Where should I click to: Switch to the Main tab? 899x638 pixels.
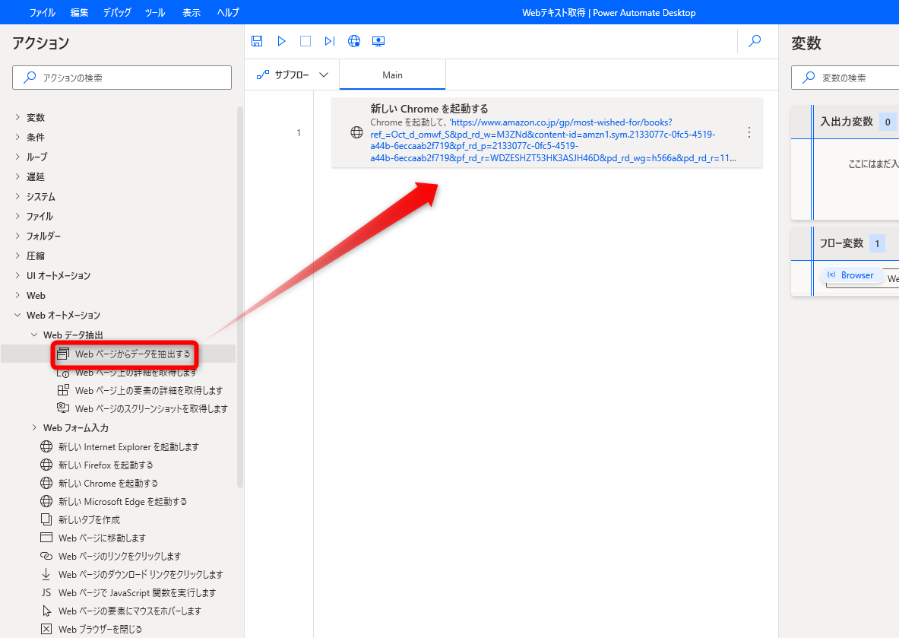[x=392, y=75]
